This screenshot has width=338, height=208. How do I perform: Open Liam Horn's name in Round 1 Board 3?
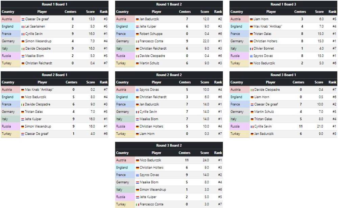click(261, 19)
